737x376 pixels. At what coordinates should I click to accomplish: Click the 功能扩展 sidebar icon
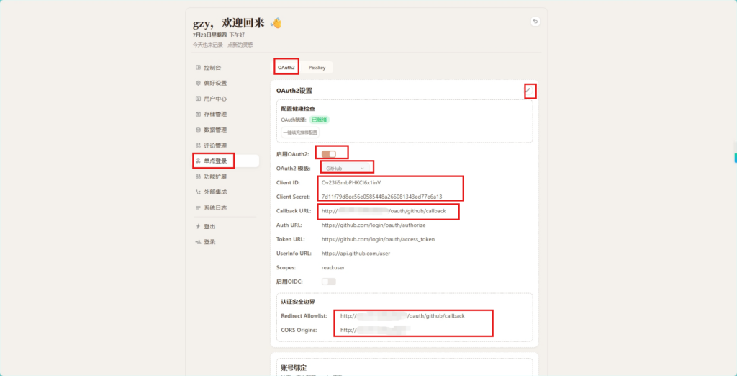click(198, 176)
